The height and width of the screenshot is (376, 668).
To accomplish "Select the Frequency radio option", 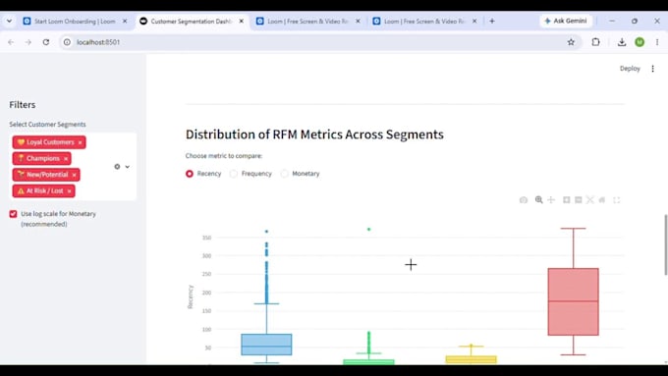I will click(234, 174).
